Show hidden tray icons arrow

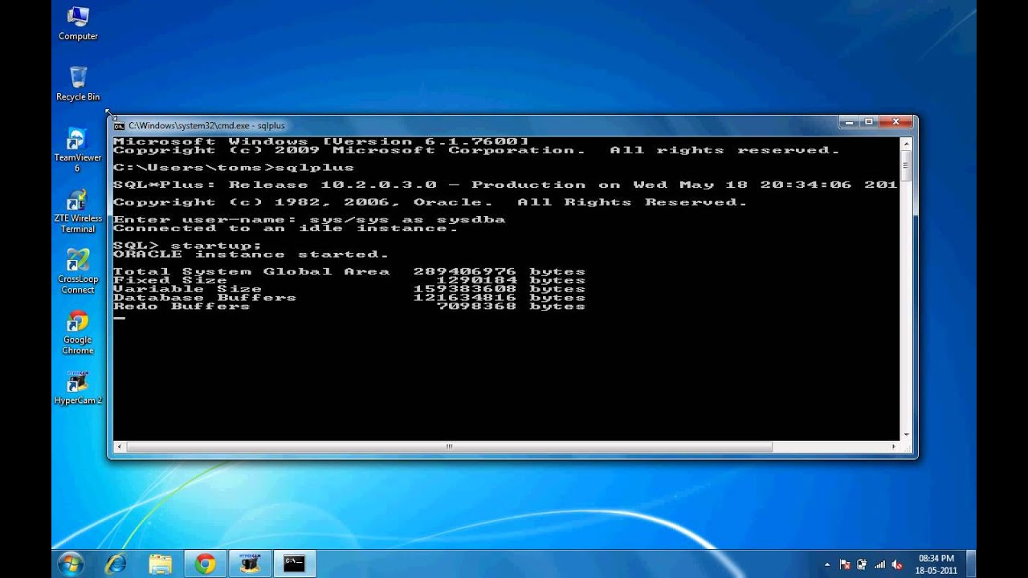click(x=826, y=564)
